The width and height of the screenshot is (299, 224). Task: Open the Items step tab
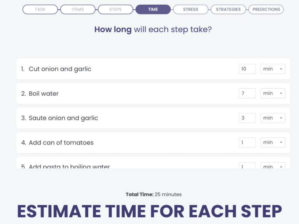[x=78, y=9]
